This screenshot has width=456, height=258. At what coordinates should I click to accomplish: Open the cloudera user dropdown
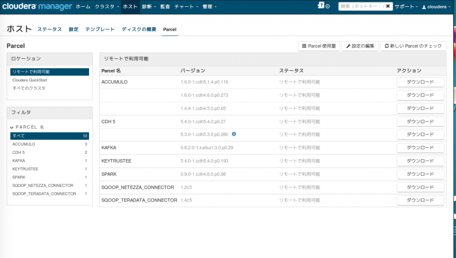pyautogui.click(x=436, y=7)
